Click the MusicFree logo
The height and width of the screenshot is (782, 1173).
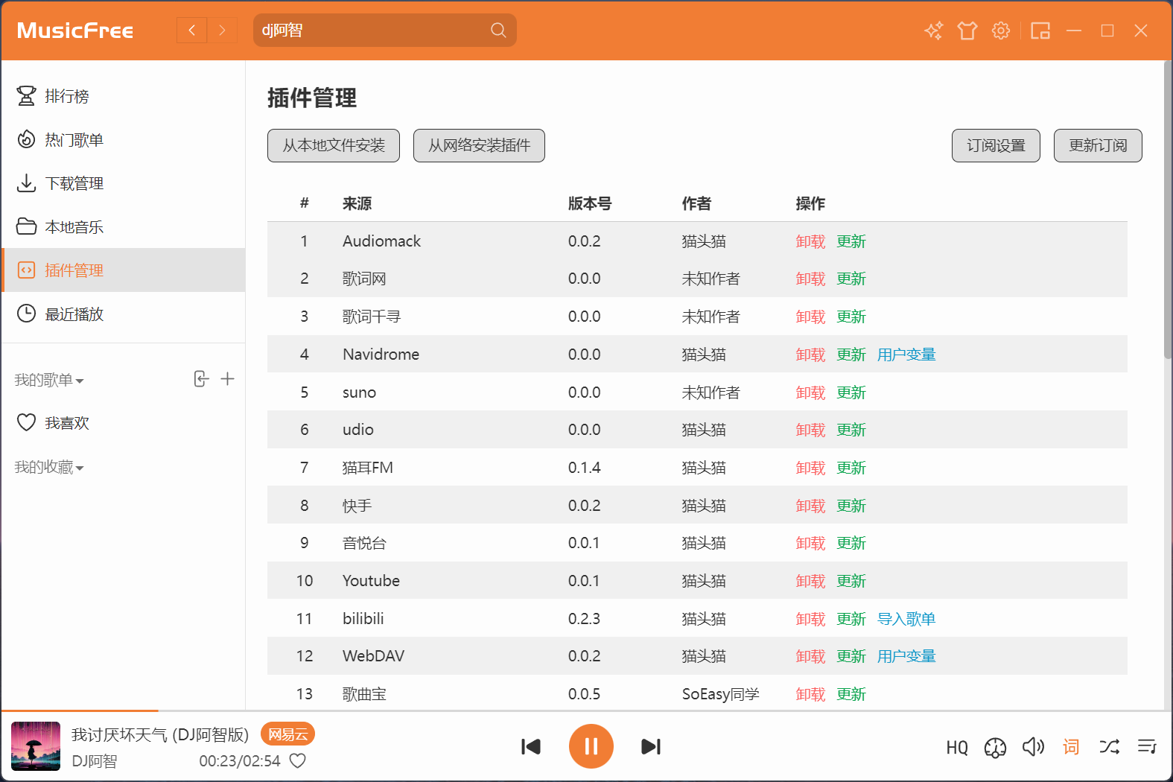(75, 31)
